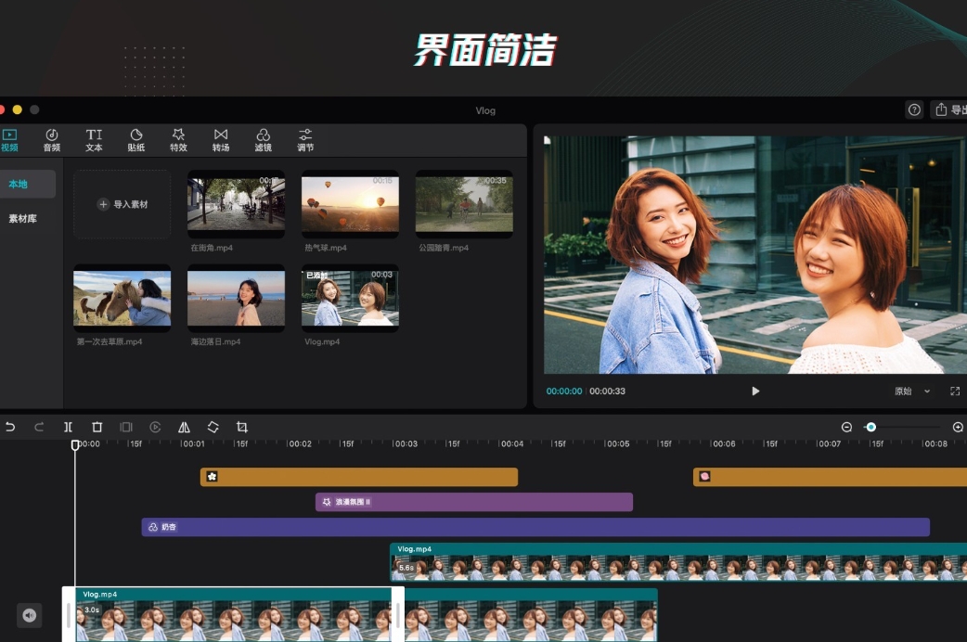This screenshot has width=967, height=642.
Task: Open the 转场 (Transitions) panel
Action: pyautogui.click(x=221, y=140)
